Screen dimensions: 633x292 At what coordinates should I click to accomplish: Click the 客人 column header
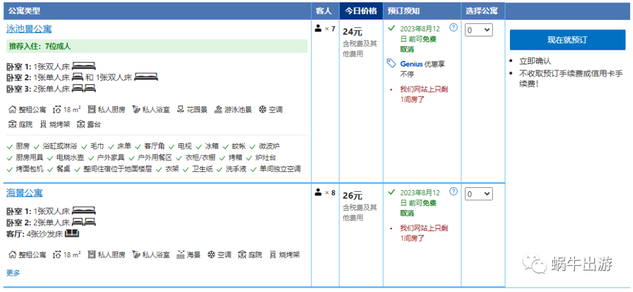pos(325,11)
